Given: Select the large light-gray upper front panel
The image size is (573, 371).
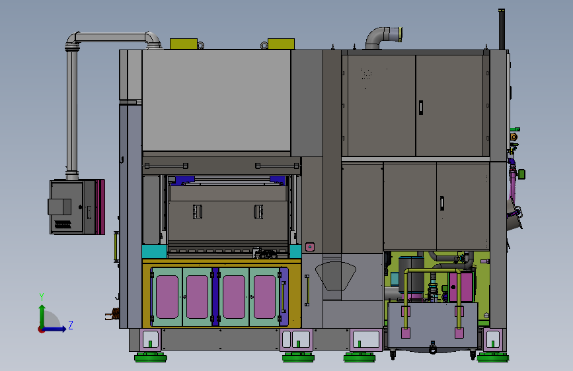Looking at the screenshot, I should click(216, 100).
